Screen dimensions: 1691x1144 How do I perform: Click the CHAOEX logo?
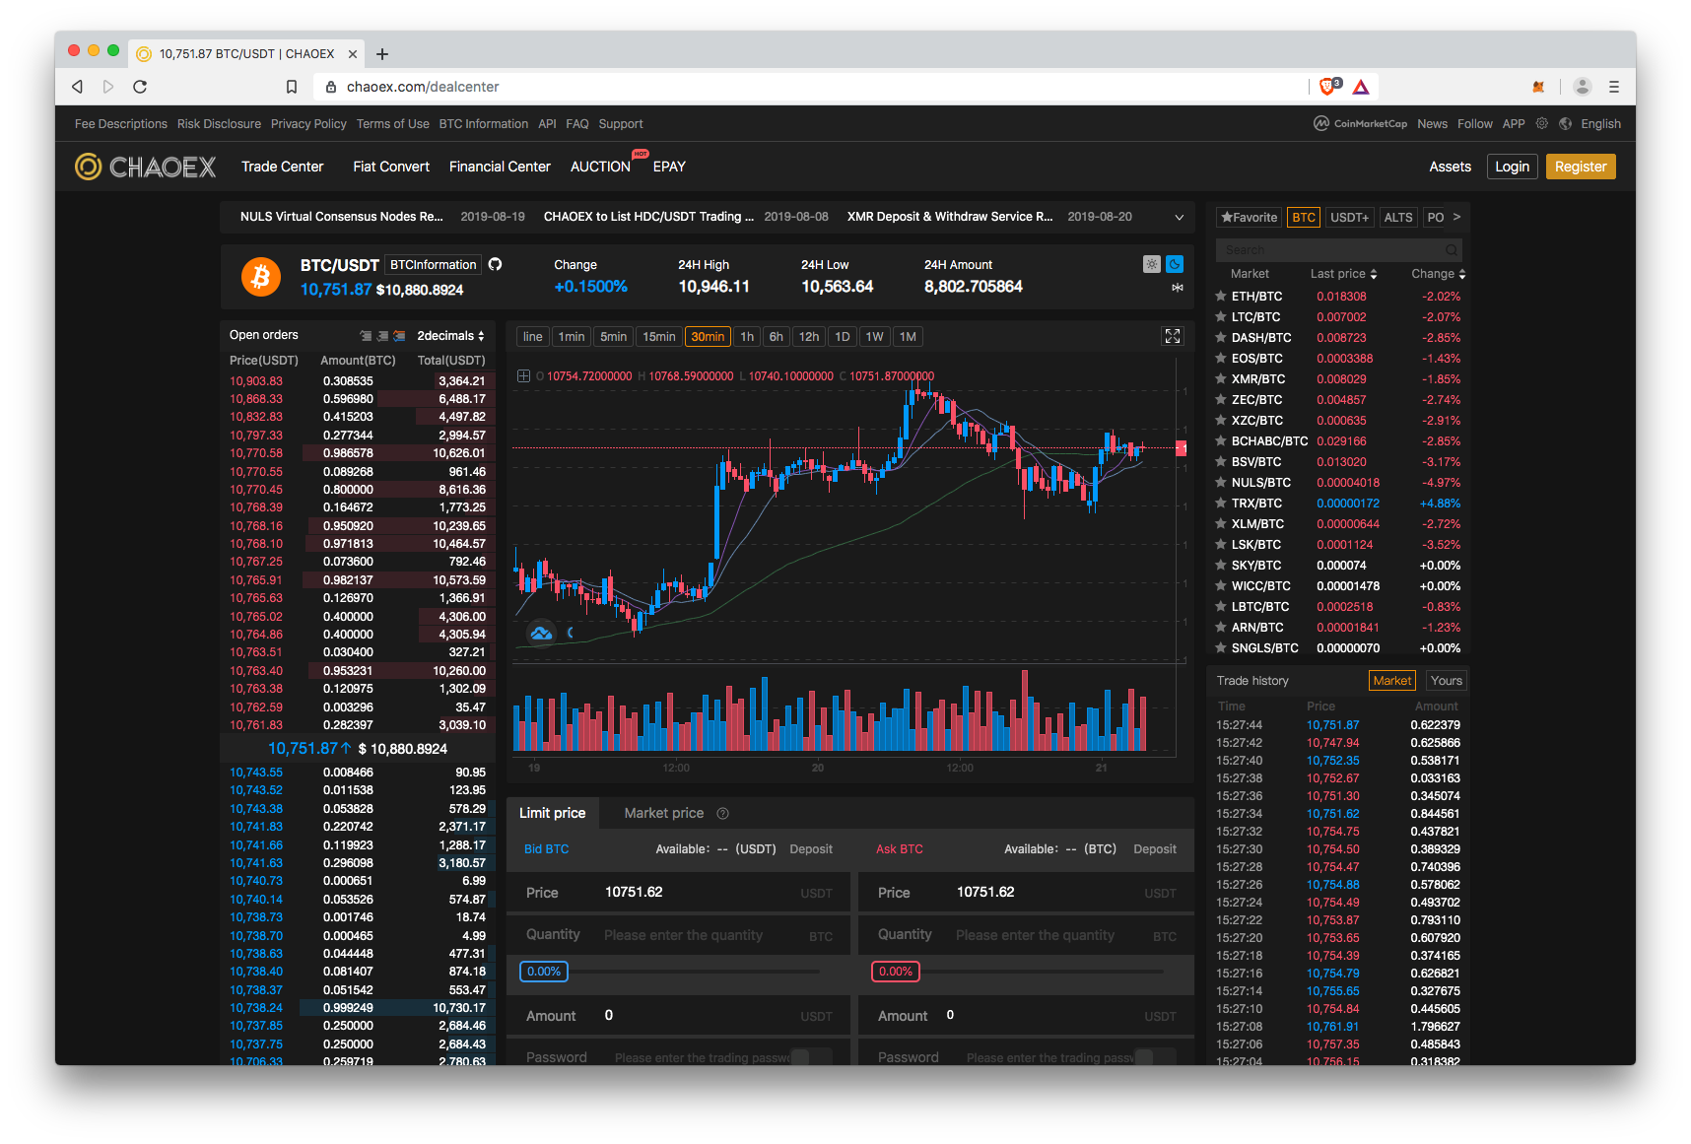click(x=146, y=167)
